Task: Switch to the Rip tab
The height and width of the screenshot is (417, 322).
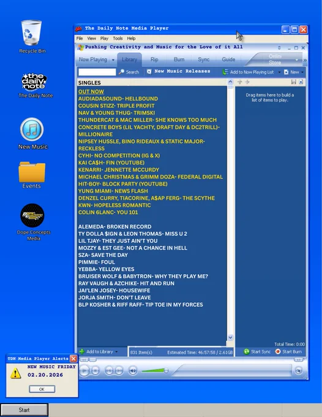Action: click(x=154, y=59)
